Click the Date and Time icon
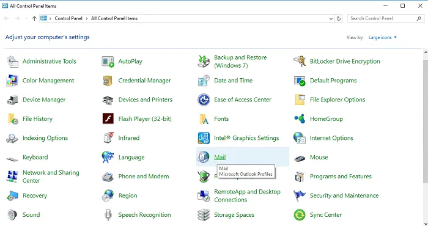The width and height of the screenshot is (428, 226). pyautogui.click(x=204, y=81)
